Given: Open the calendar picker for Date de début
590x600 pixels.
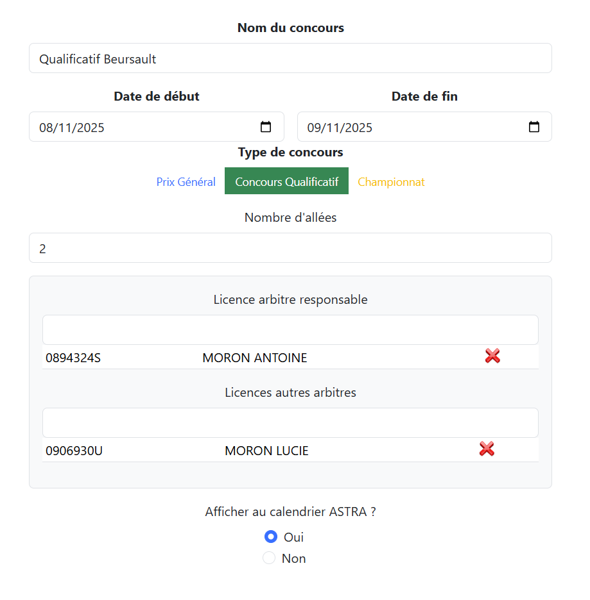Looking at the screenshot, I should 265,126.
